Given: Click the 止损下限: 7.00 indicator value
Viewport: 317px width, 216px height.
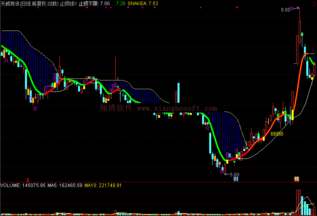Looking at the screenshot, I should 94,4.
